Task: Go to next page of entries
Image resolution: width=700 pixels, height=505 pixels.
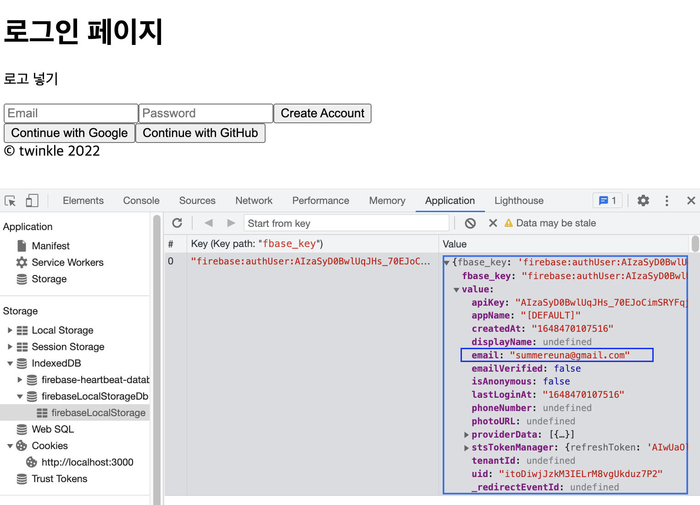Action: tap(231, 223)
